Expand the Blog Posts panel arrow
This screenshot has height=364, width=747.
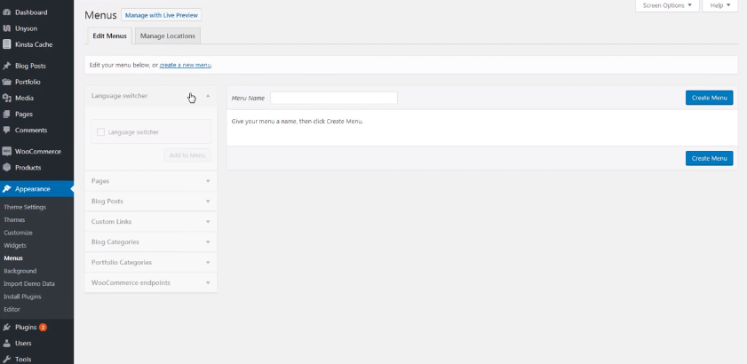(x=208, y=202)
